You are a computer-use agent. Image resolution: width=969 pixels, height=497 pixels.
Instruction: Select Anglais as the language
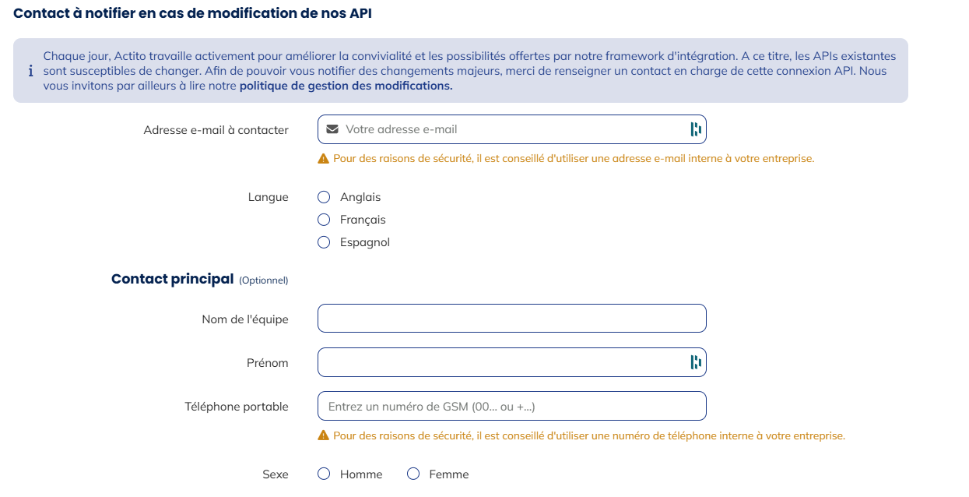click(324, 197)
